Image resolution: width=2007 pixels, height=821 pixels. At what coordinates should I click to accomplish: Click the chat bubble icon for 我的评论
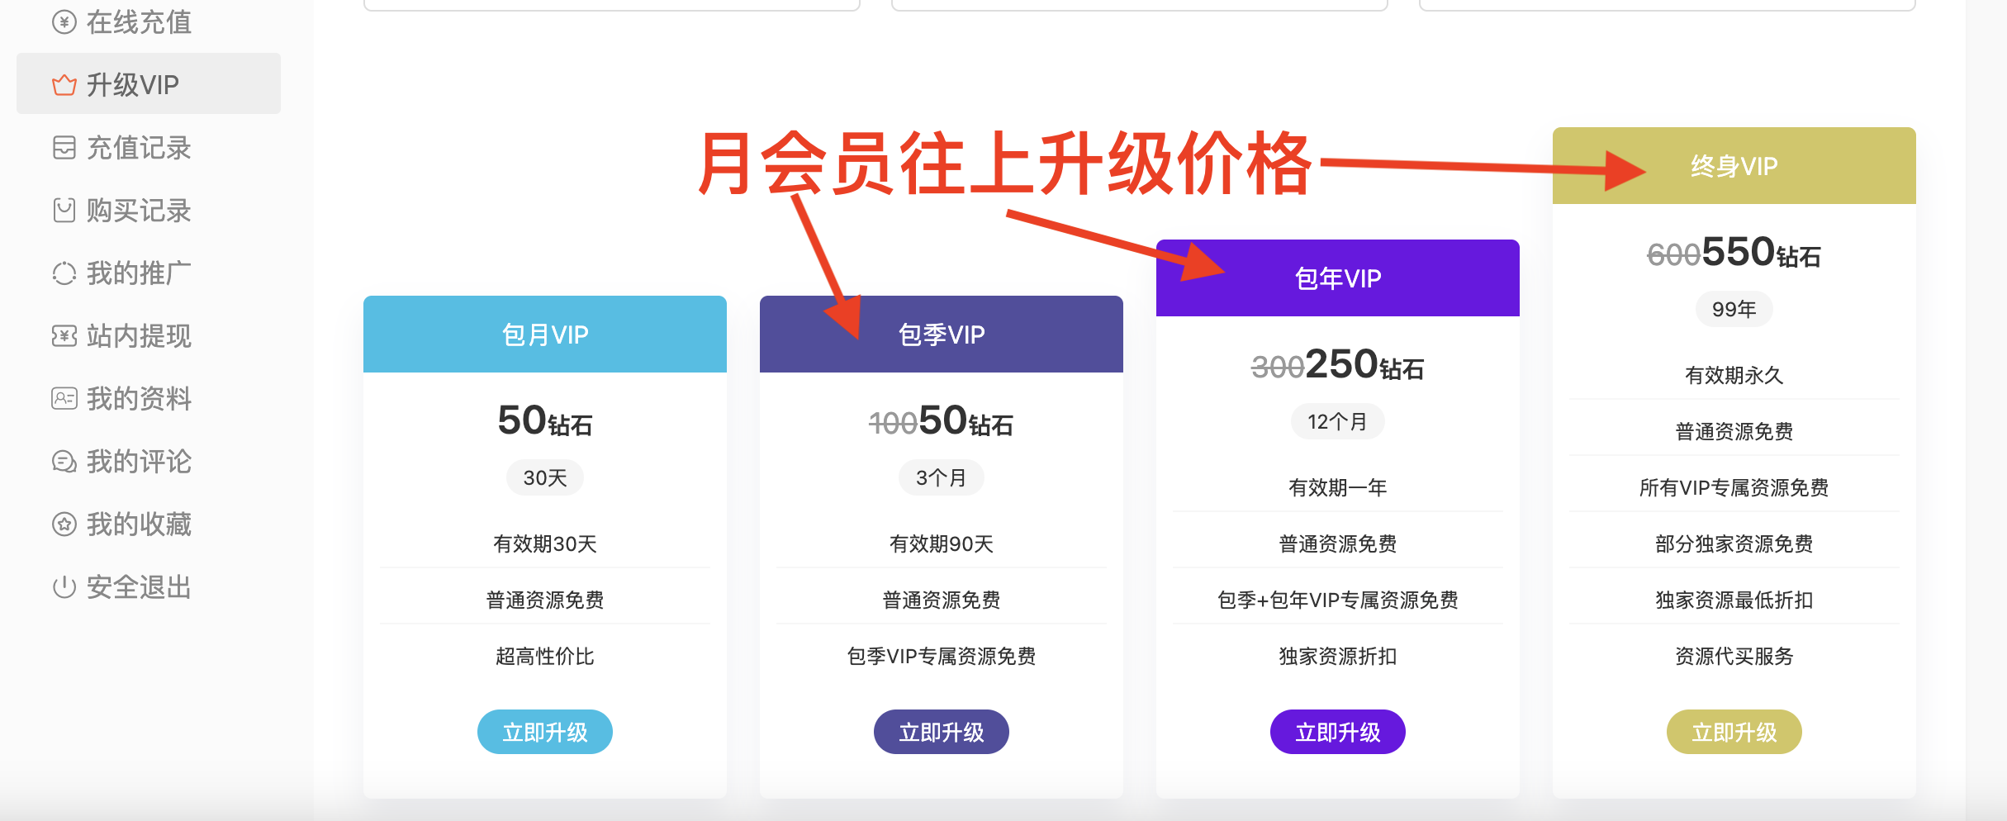click(x=64, y=462)
